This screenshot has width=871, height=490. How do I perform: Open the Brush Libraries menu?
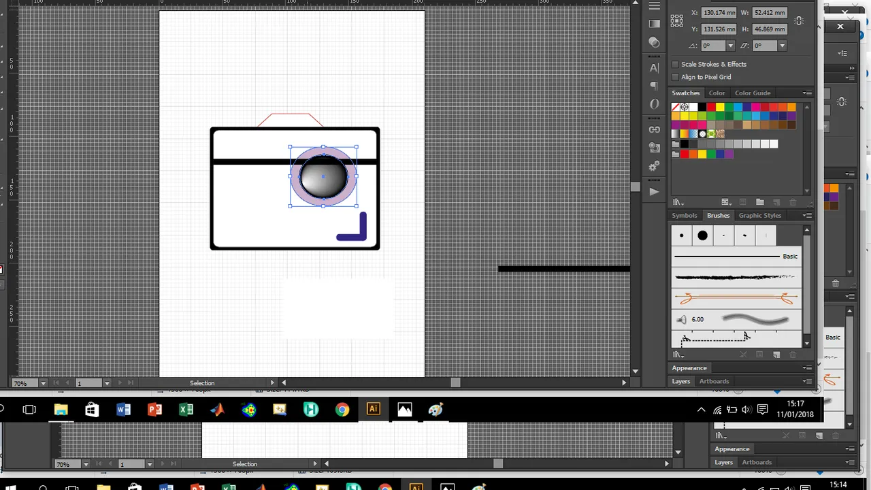[x=678, y=355]
